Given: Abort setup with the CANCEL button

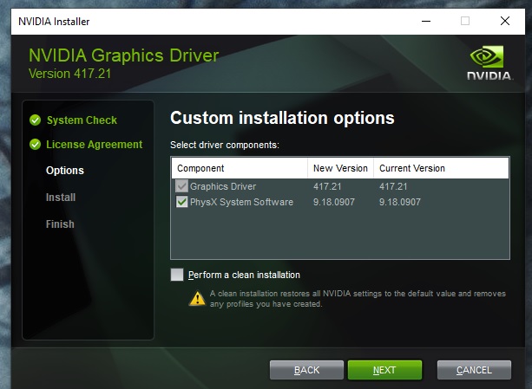Looking at the screenshot, I should [x=474, y=370].
